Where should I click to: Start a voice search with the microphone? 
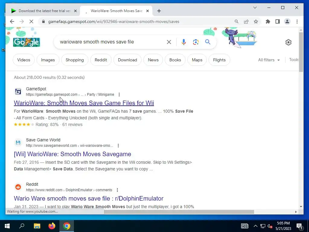tap(184, 42)
